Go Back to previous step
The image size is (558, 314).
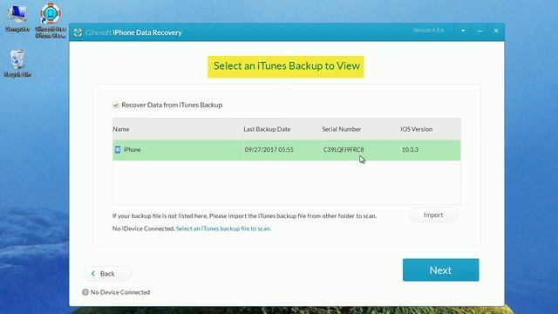tap(107, 273)
